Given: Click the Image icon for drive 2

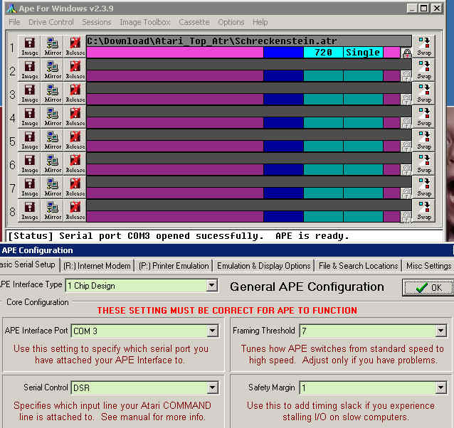Looking at the screenshot, I should coord(30,70).
